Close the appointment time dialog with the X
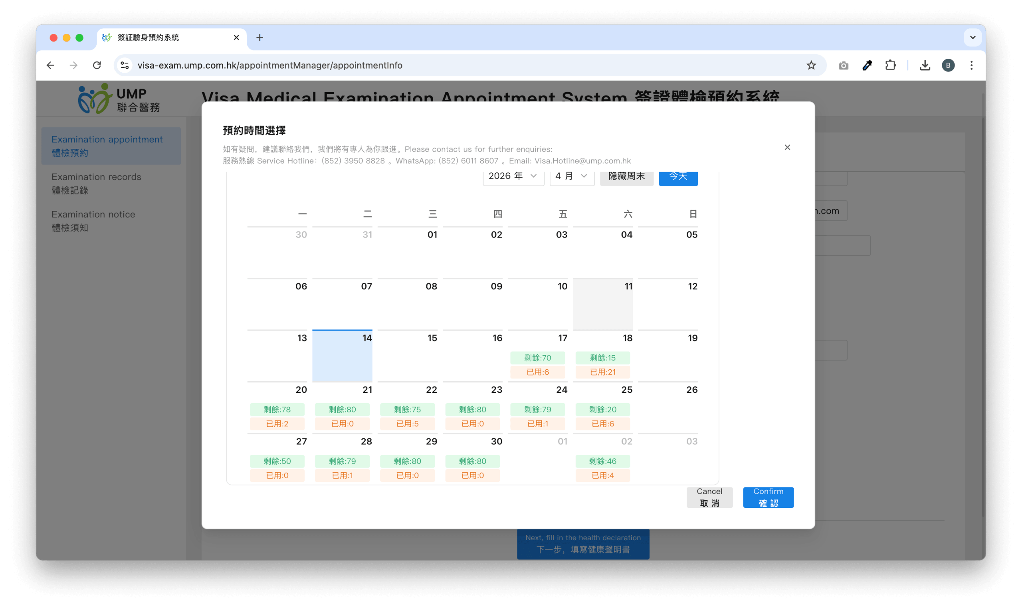 [x=787, y=147]
